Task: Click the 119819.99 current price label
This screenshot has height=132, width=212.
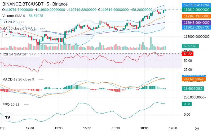Action: 196,10
